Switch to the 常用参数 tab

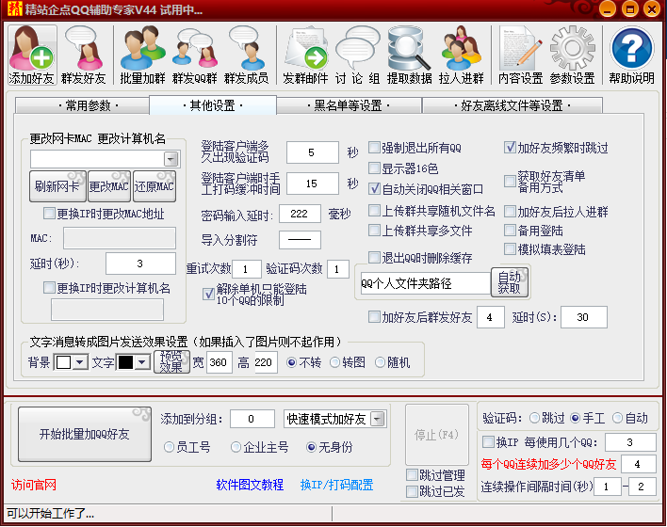82,105
